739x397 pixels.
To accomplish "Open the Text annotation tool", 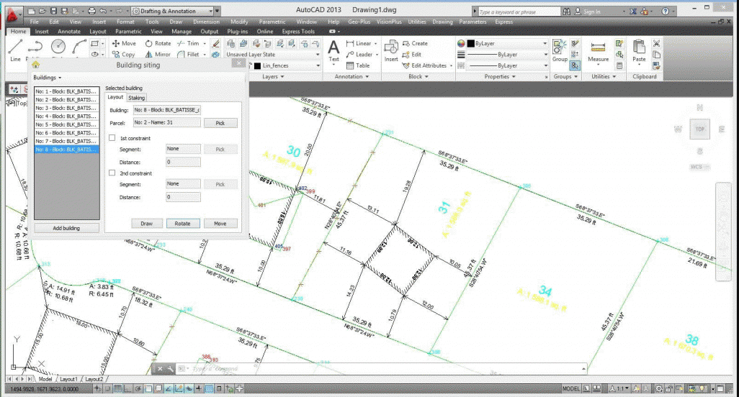I will 333,51.
